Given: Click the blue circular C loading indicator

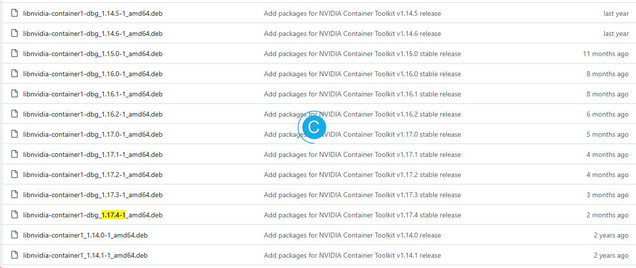Looking at the screenshot, I should [313, 127].
